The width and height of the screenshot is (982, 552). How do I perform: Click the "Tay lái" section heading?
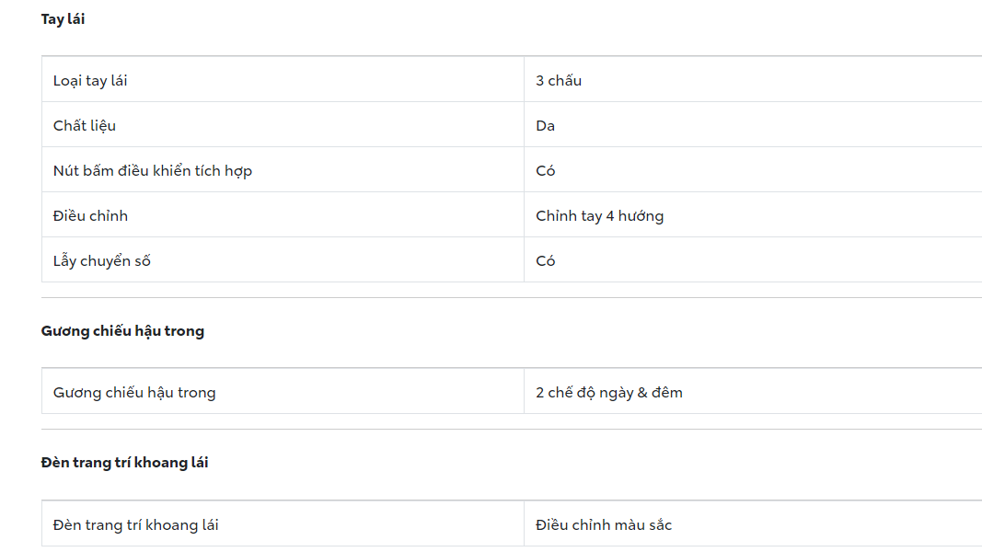click(63, 18)
